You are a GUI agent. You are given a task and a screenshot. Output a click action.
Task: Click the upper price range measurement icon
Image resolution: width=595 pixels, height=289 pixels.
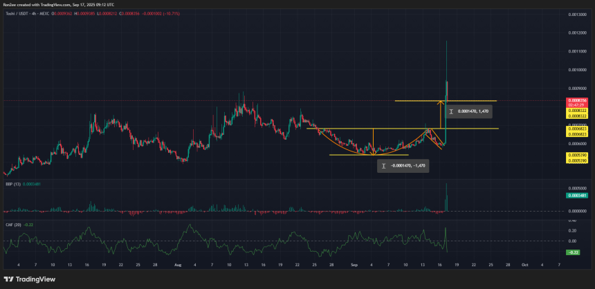pyautogui.click(x=452, y=111)
